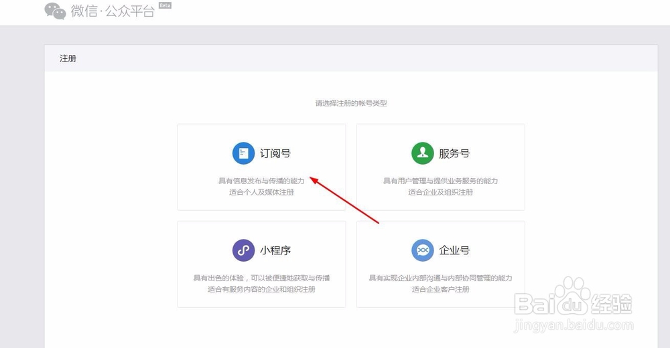The width and height of the screenshot is (670, 348).
Task: Click the 注册 heading in the panel header
Action: (68, 58)
